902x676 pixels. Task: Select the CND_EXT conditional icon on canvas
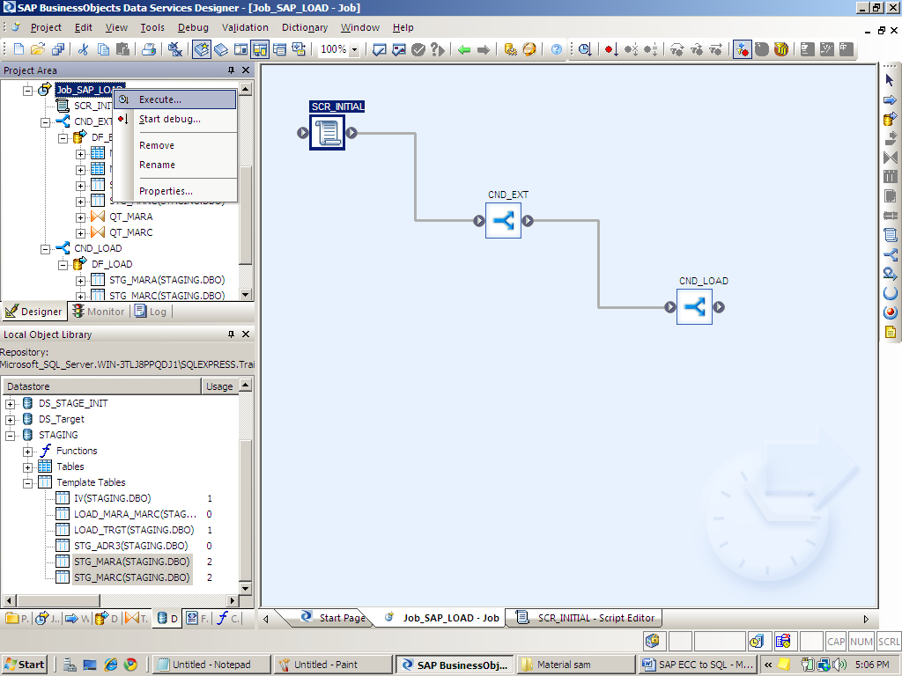[x=503, y=221]
